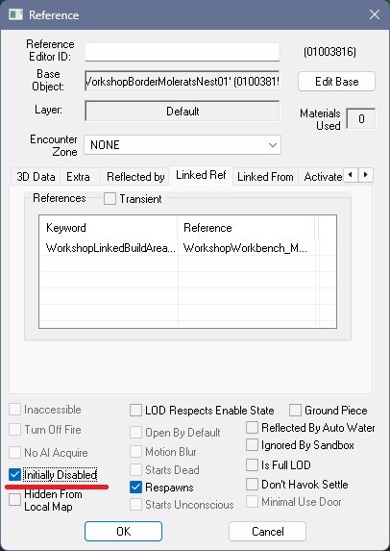This screenshot has height=551, width=390.
Task: Check the Ground Piece option
Action: [295, 410]
